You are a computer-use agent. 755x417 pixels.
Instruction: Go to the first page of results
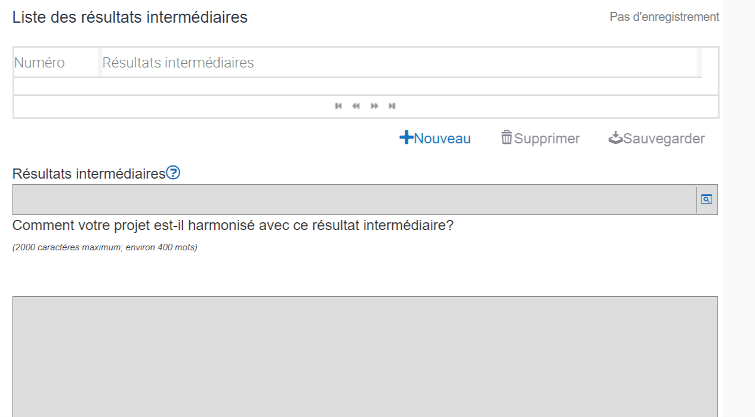point(338,106)
